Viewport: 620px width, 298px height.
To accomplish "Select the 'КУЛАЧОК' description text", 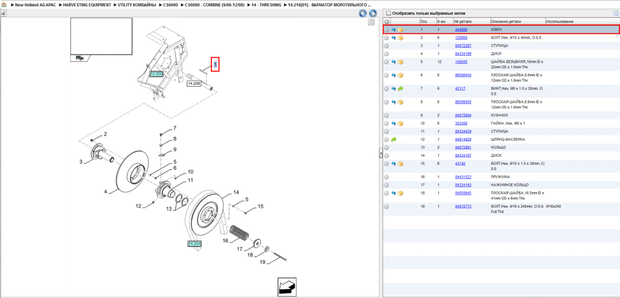I will click(x=499, y=115).
